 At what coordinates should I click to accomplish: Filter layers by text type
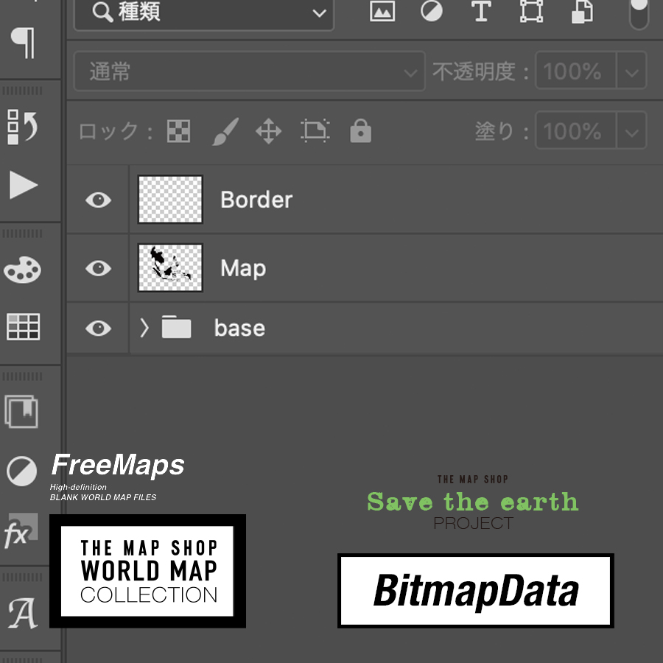pyautogui.click(x=481, y=11)
